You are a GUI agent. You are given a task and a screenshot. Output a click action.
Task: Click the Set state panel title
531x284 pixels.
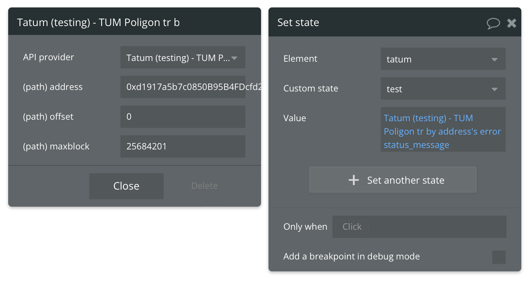pos(298,22)
